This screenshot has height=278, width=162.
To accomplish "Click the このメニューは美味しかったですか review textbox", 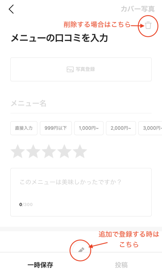I will point(81,192).
